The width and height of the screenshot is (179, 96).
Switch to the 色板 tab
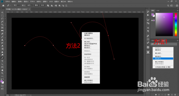pyautogui.click(x=158, y=10)
